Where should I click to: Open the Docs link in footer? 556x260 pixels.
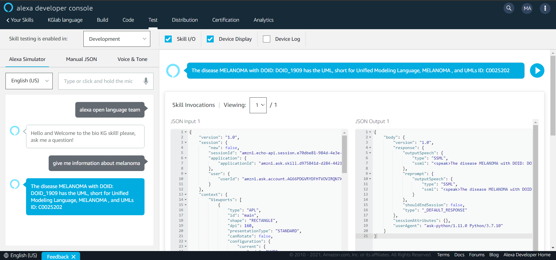[x=459, y=255]
